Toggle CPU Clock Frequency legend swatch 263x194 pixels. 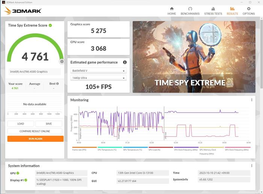pyautogui.click(x=186, y=147)
